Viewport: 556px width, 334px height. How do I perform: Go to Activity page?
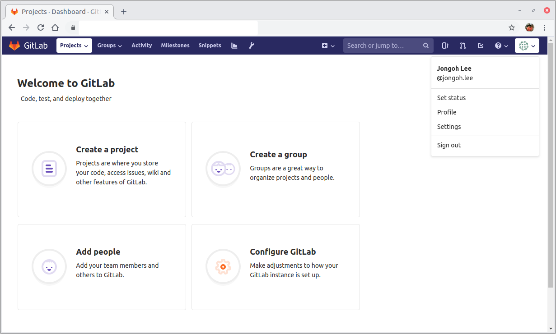(x=142, y=46)
